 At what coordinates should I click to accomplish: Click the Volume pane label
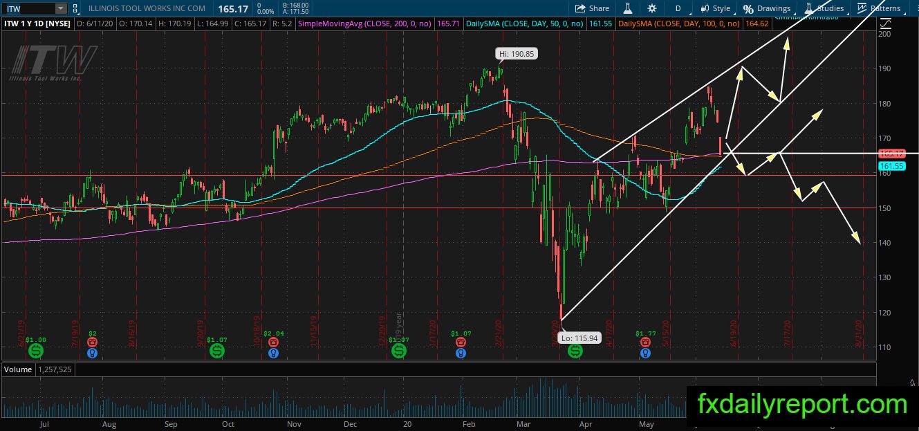[x=18, y=369]
